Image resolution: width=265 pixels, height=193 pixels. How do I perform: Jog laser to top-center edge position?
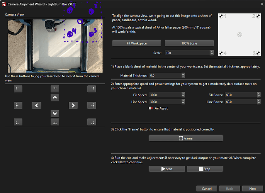(55, 89)
